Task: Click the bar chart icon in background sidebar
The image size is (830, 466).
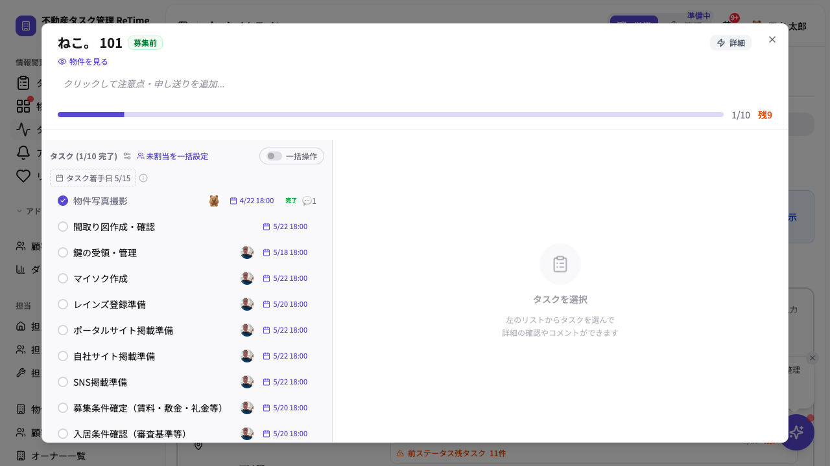Action: click(21, 269)
